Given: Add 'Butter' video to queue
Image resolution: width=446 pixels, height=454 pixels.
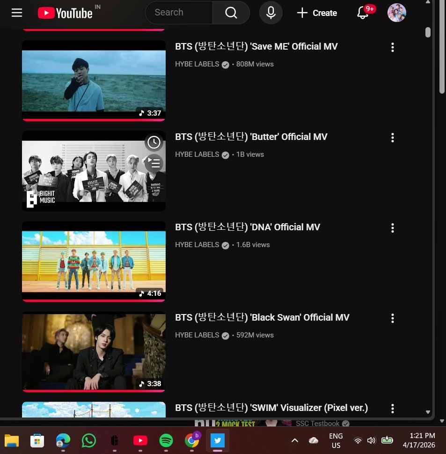Looking at the screenshot, I should pyautogui.click(x=154, y=163).
